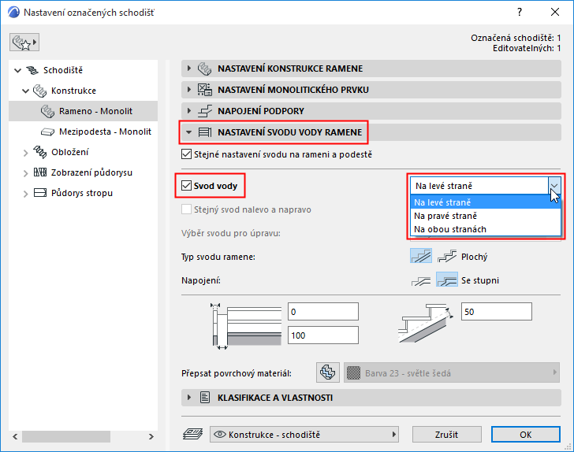Click Nastavení svodu vody ramene panel icon

pyautogui.click(x=205, y=132)
